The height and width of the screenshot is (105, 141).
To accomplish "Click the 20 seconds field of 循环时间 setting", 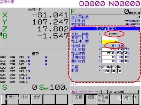I will (125, 61).
